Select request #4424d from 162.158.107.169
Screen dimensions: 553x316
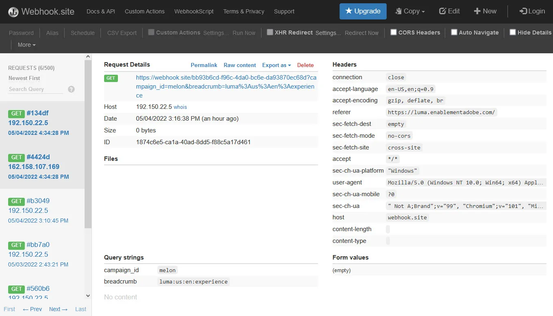pos(42,167)
